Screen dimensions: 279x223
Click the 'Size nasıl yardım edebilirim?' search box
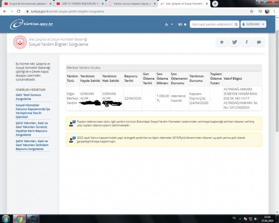tap(212, 25)
